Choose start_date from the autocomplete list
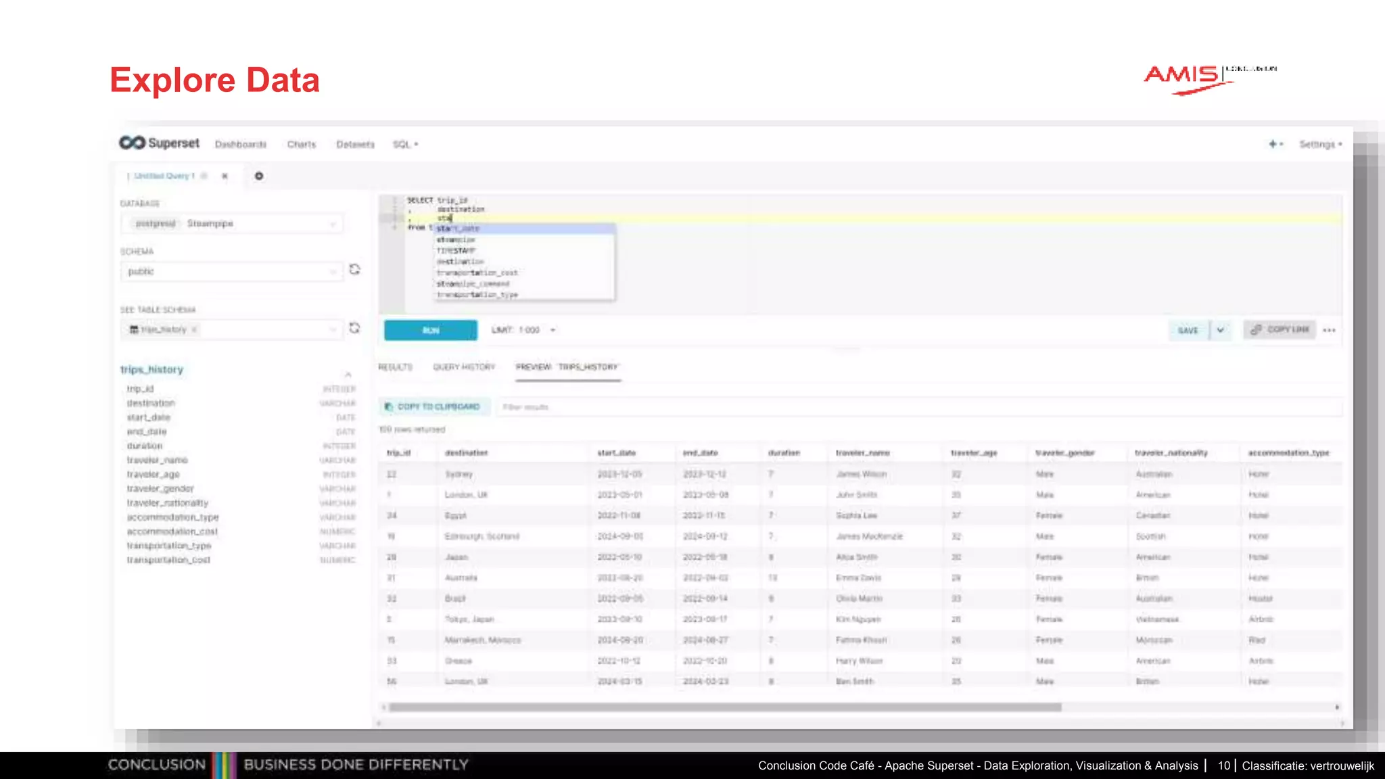The width and height of the screenshot is (1385, 779). (524, 229)
